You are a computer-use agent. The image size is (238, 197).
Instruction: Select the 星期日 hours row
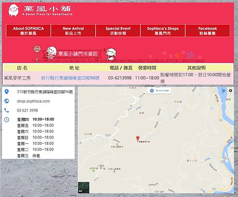pos(35,138)
